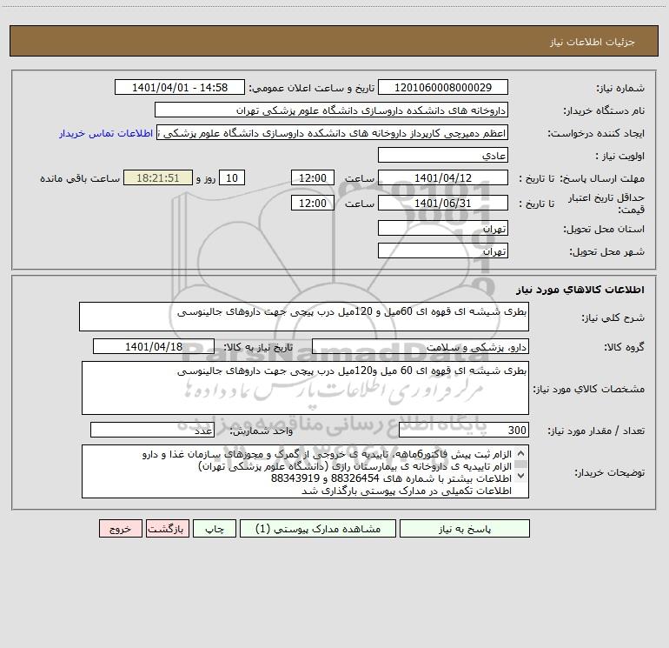
Task: Click the مشخصات کالای مورد نیاز label
Action: click(x=589, y=389)
